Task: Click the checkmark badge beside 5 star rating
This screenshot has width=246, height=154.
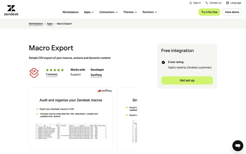Action: click(163, 62)
